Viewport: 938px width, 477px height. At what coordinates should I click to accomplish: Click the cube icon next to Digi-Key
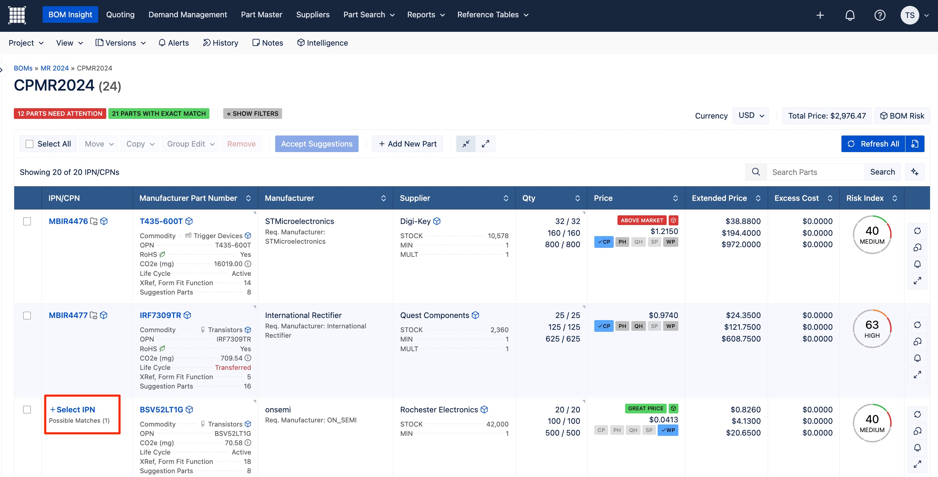[x=437, y=221]
